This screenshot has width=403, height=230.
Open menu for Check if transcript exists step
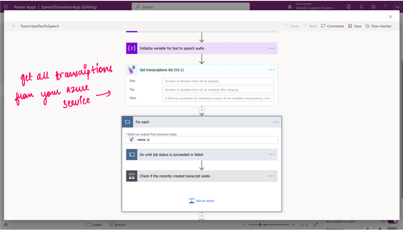tap(271, 176)
